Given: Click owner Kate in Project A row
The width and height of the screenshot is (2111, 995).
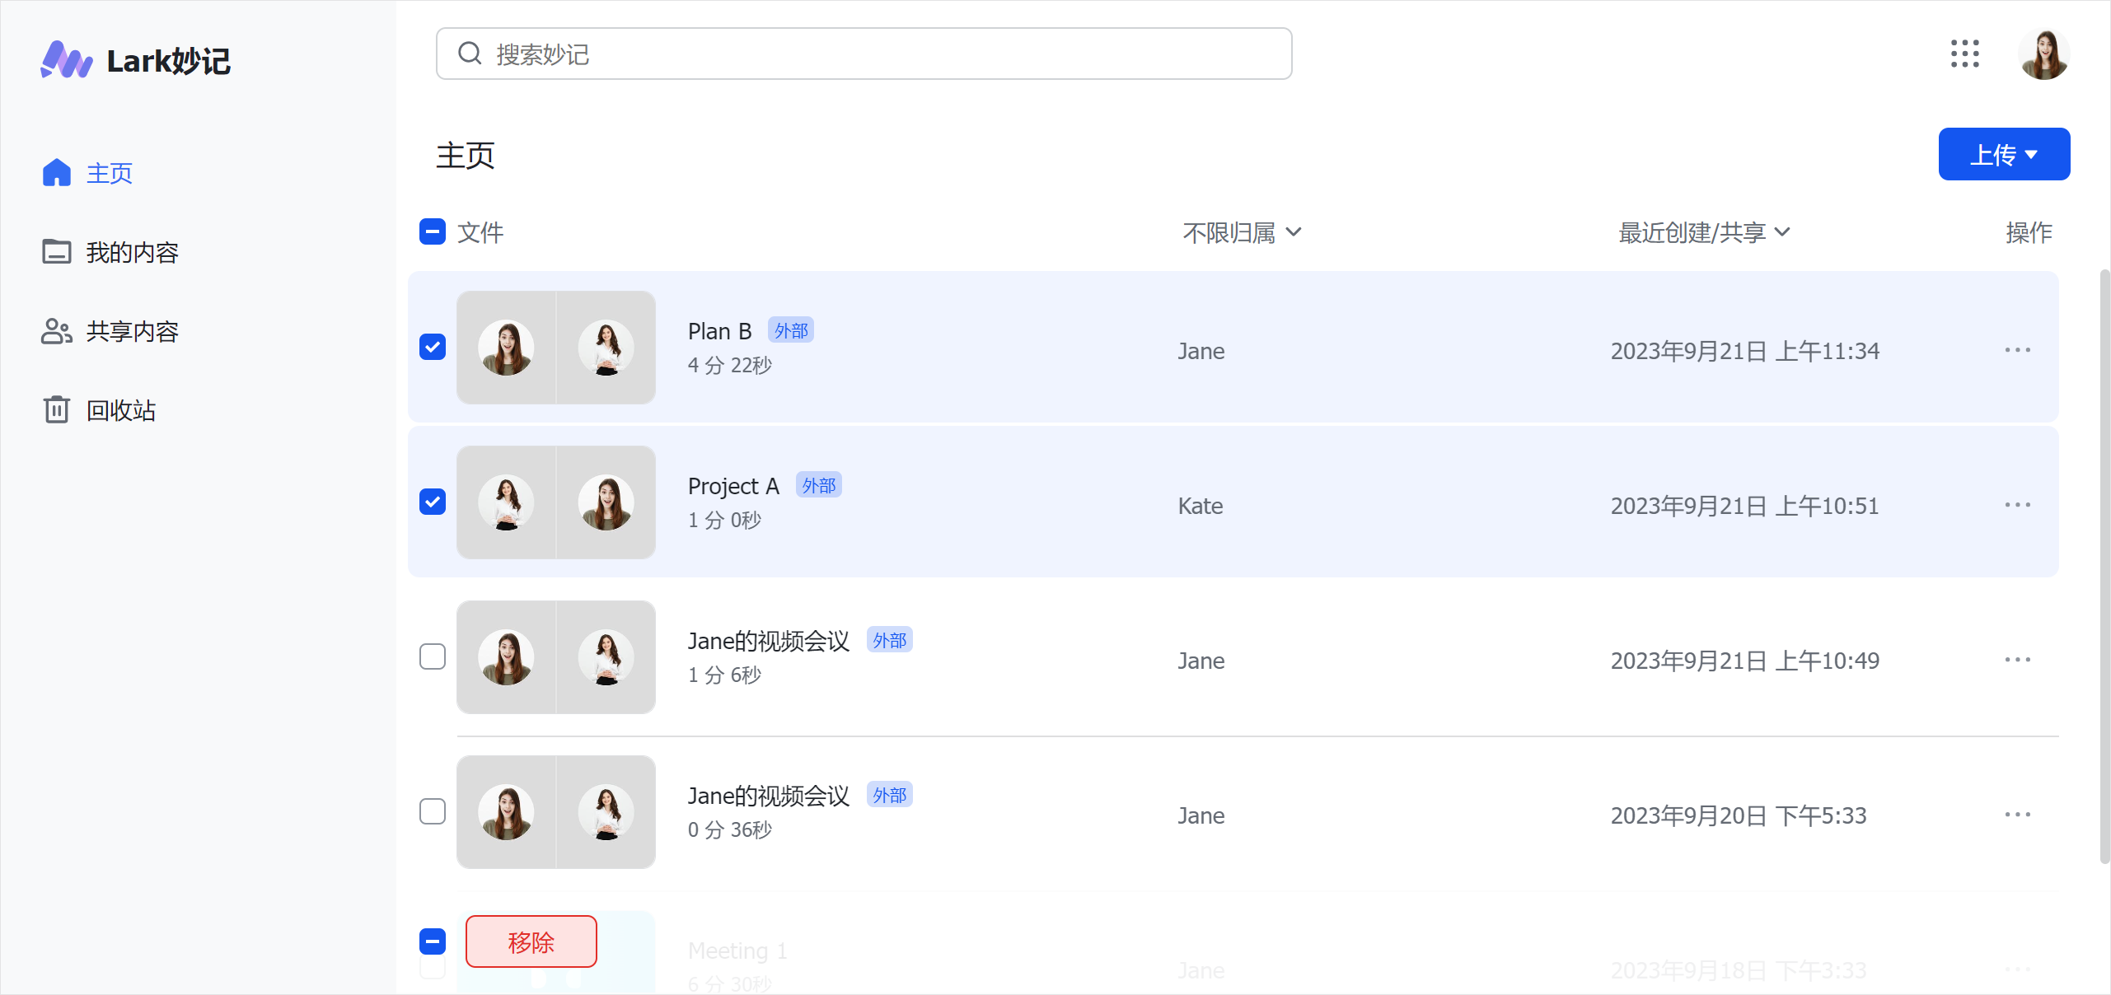Looking at the screenshot, I should tap(1201, 506).
